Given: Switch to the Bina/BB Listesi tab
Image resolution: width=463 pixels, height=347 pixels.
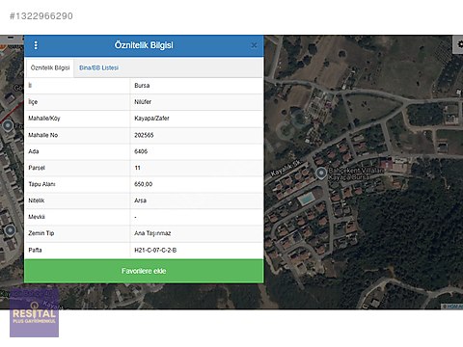Looking at the screenshot, I should point(98,67).
